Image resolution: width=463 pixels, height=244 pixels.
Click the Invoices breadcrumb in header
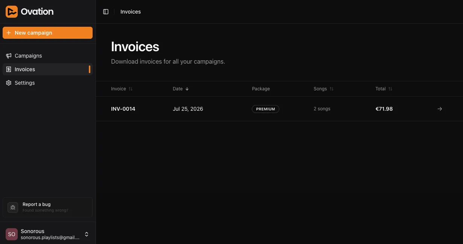pyautogui.click(x=131, y=12)
